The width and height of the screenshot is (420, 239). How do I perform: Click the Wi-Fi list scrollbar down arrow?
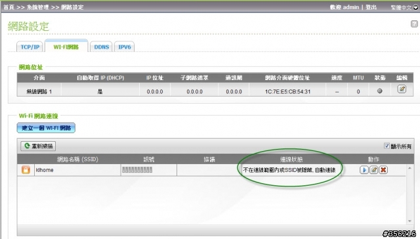click(x=409, y=221)
